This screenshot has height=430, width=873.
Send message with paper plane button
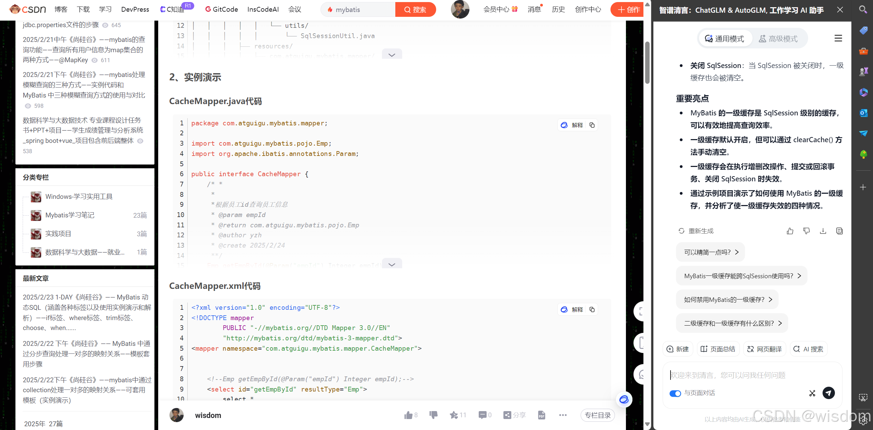[x=828, y=393]
